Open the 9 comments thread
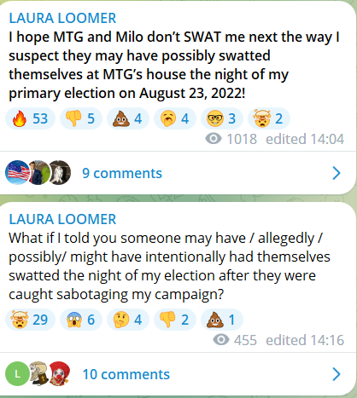Viewport: 357px width, 398px height. click(x=122, y=173)
